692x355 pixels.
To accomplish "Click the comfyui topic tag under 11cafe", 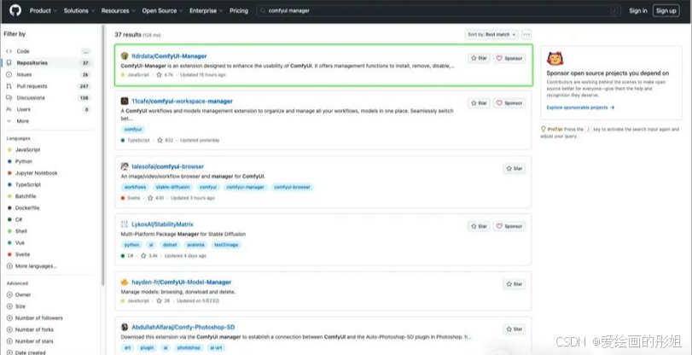I will click(x=133, y=130).
